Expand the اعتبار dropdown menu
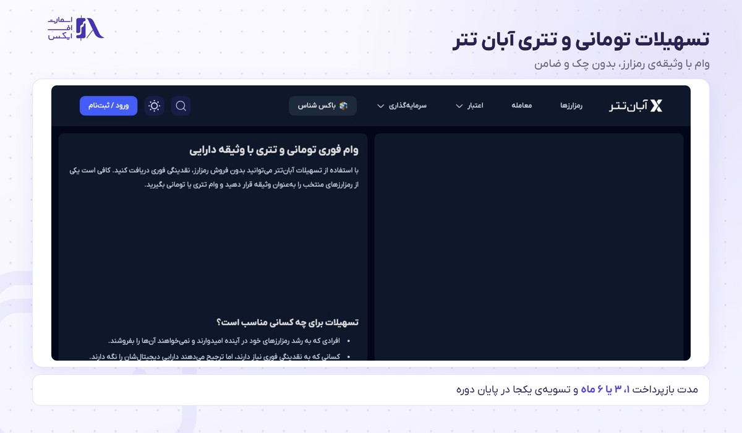Viewport: 742px width, 433px height. [x=469, y=106]
